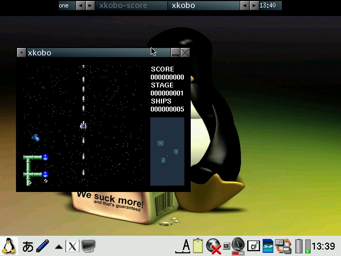Image resolution: width=341 pixels, height=256 pixels.
Task: Click the CF card tray icon
Action: (254, 246)
